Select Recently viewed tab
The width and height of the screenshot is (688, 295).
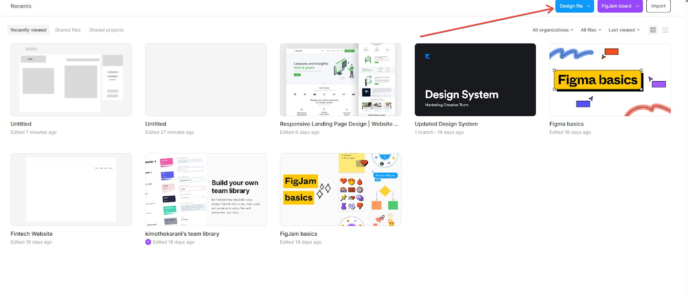point(28,30)
